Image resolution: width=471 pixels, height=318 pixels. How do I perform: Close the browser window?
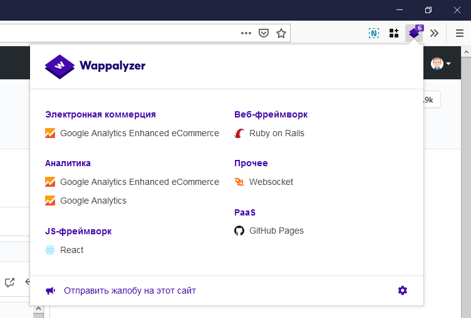pyautogui.click(x=457, y=10)
